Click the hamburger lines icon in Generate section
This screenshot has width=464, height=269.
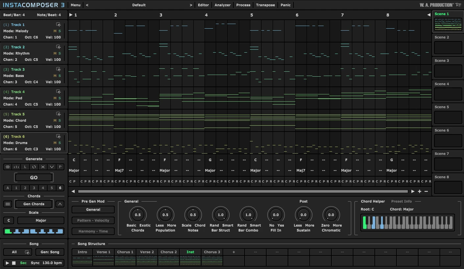(x=8, y=167)
